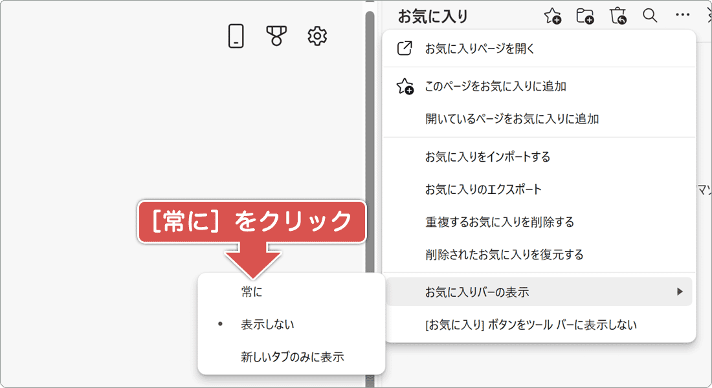Click the add favorite star icon in favorites toolbar
712x388 pixels.
(x=553, y=16)
